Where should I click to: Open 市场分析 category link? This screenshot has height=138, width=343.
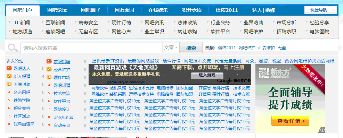point(286,23)
